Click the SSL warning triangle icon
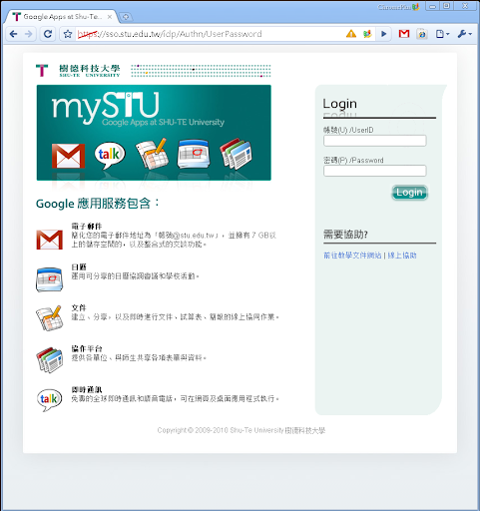The width and height of the screenshot is (480, 511). (351, 34)
